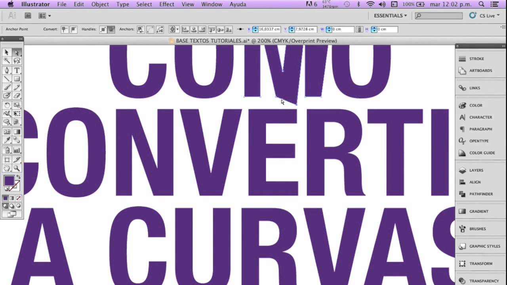Select the Rectangle tool

click(x=17, y=79)
